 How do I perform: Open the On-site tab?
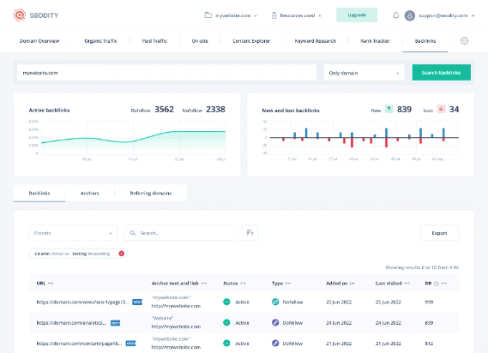(200, 41)
